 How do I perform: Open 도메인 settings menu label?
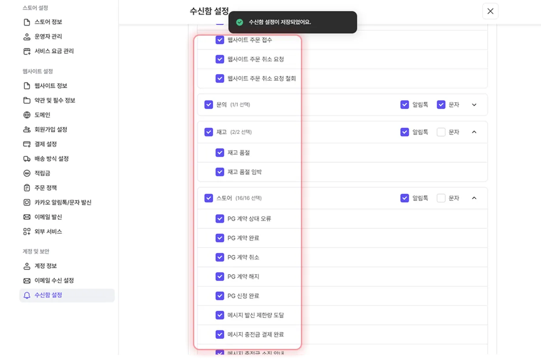pos(43,115)
